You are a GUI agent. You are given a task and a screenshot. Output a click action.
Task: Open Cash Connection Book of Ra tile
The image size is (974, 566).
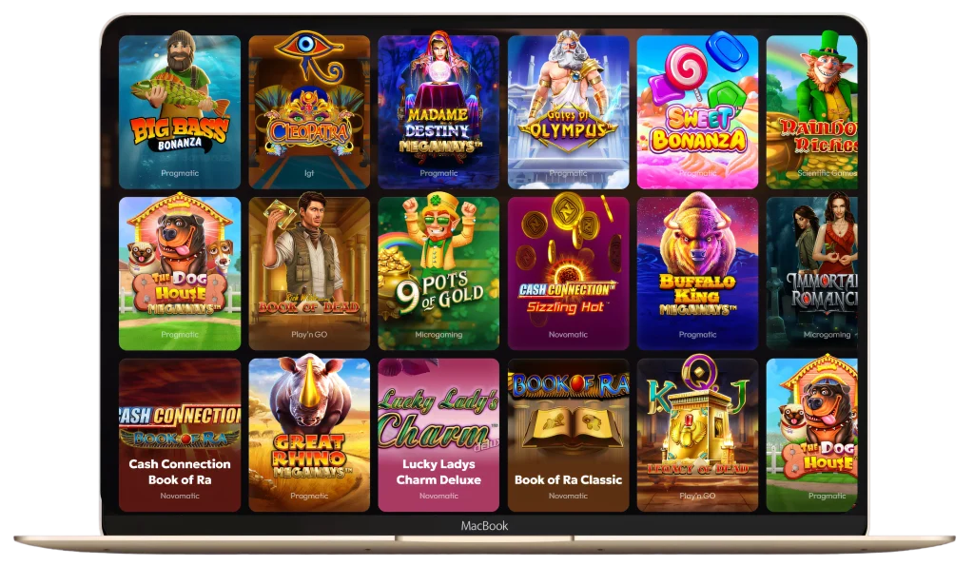click(x=180, y=435)
